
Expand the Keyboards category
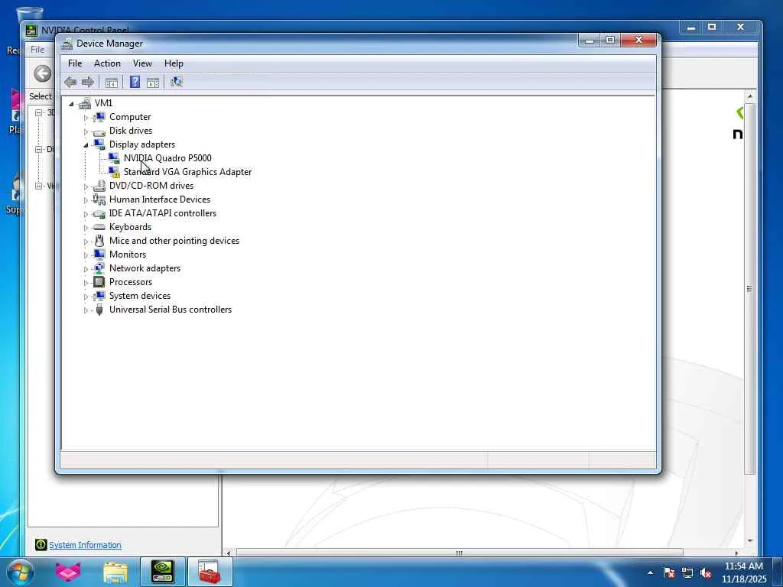pos(86,228)
